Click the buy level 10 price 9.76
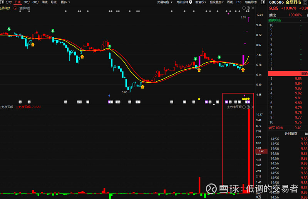 point(298,122)
